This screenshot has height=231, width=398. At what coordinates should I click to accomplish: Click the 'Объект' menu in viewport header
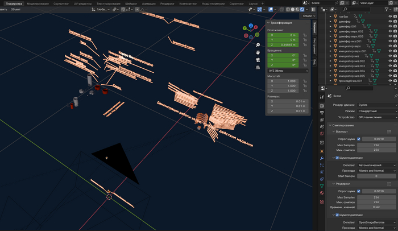pyautogui.click(x=16, y=10)
